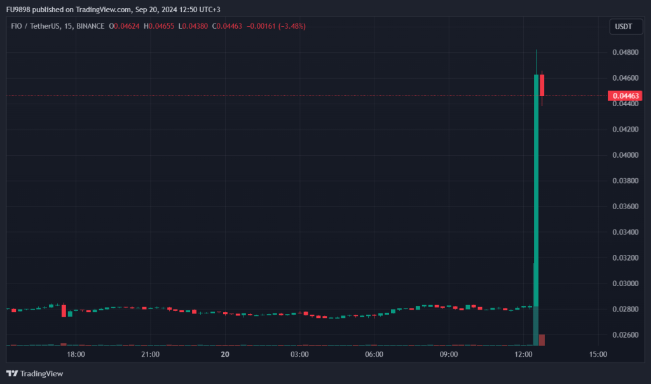
Task: Click the 15 interval label in chart legend
Action: point(67,26)
